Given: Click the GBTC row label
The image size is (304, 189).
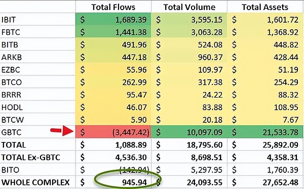Looking at the screenshot, I should pos(11,132).
